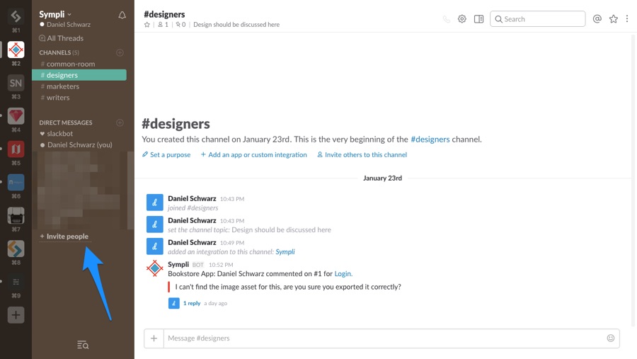Click Add an app or custom integration
The height and width of the screenshot is (359, 637).
coord(254,155)
